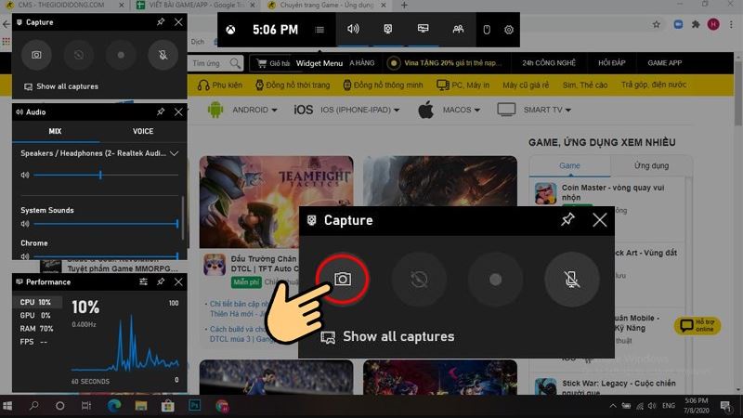Take a screenshot using the small Capture widget camera icon
The image size is (743, 418).
point(36,55)
